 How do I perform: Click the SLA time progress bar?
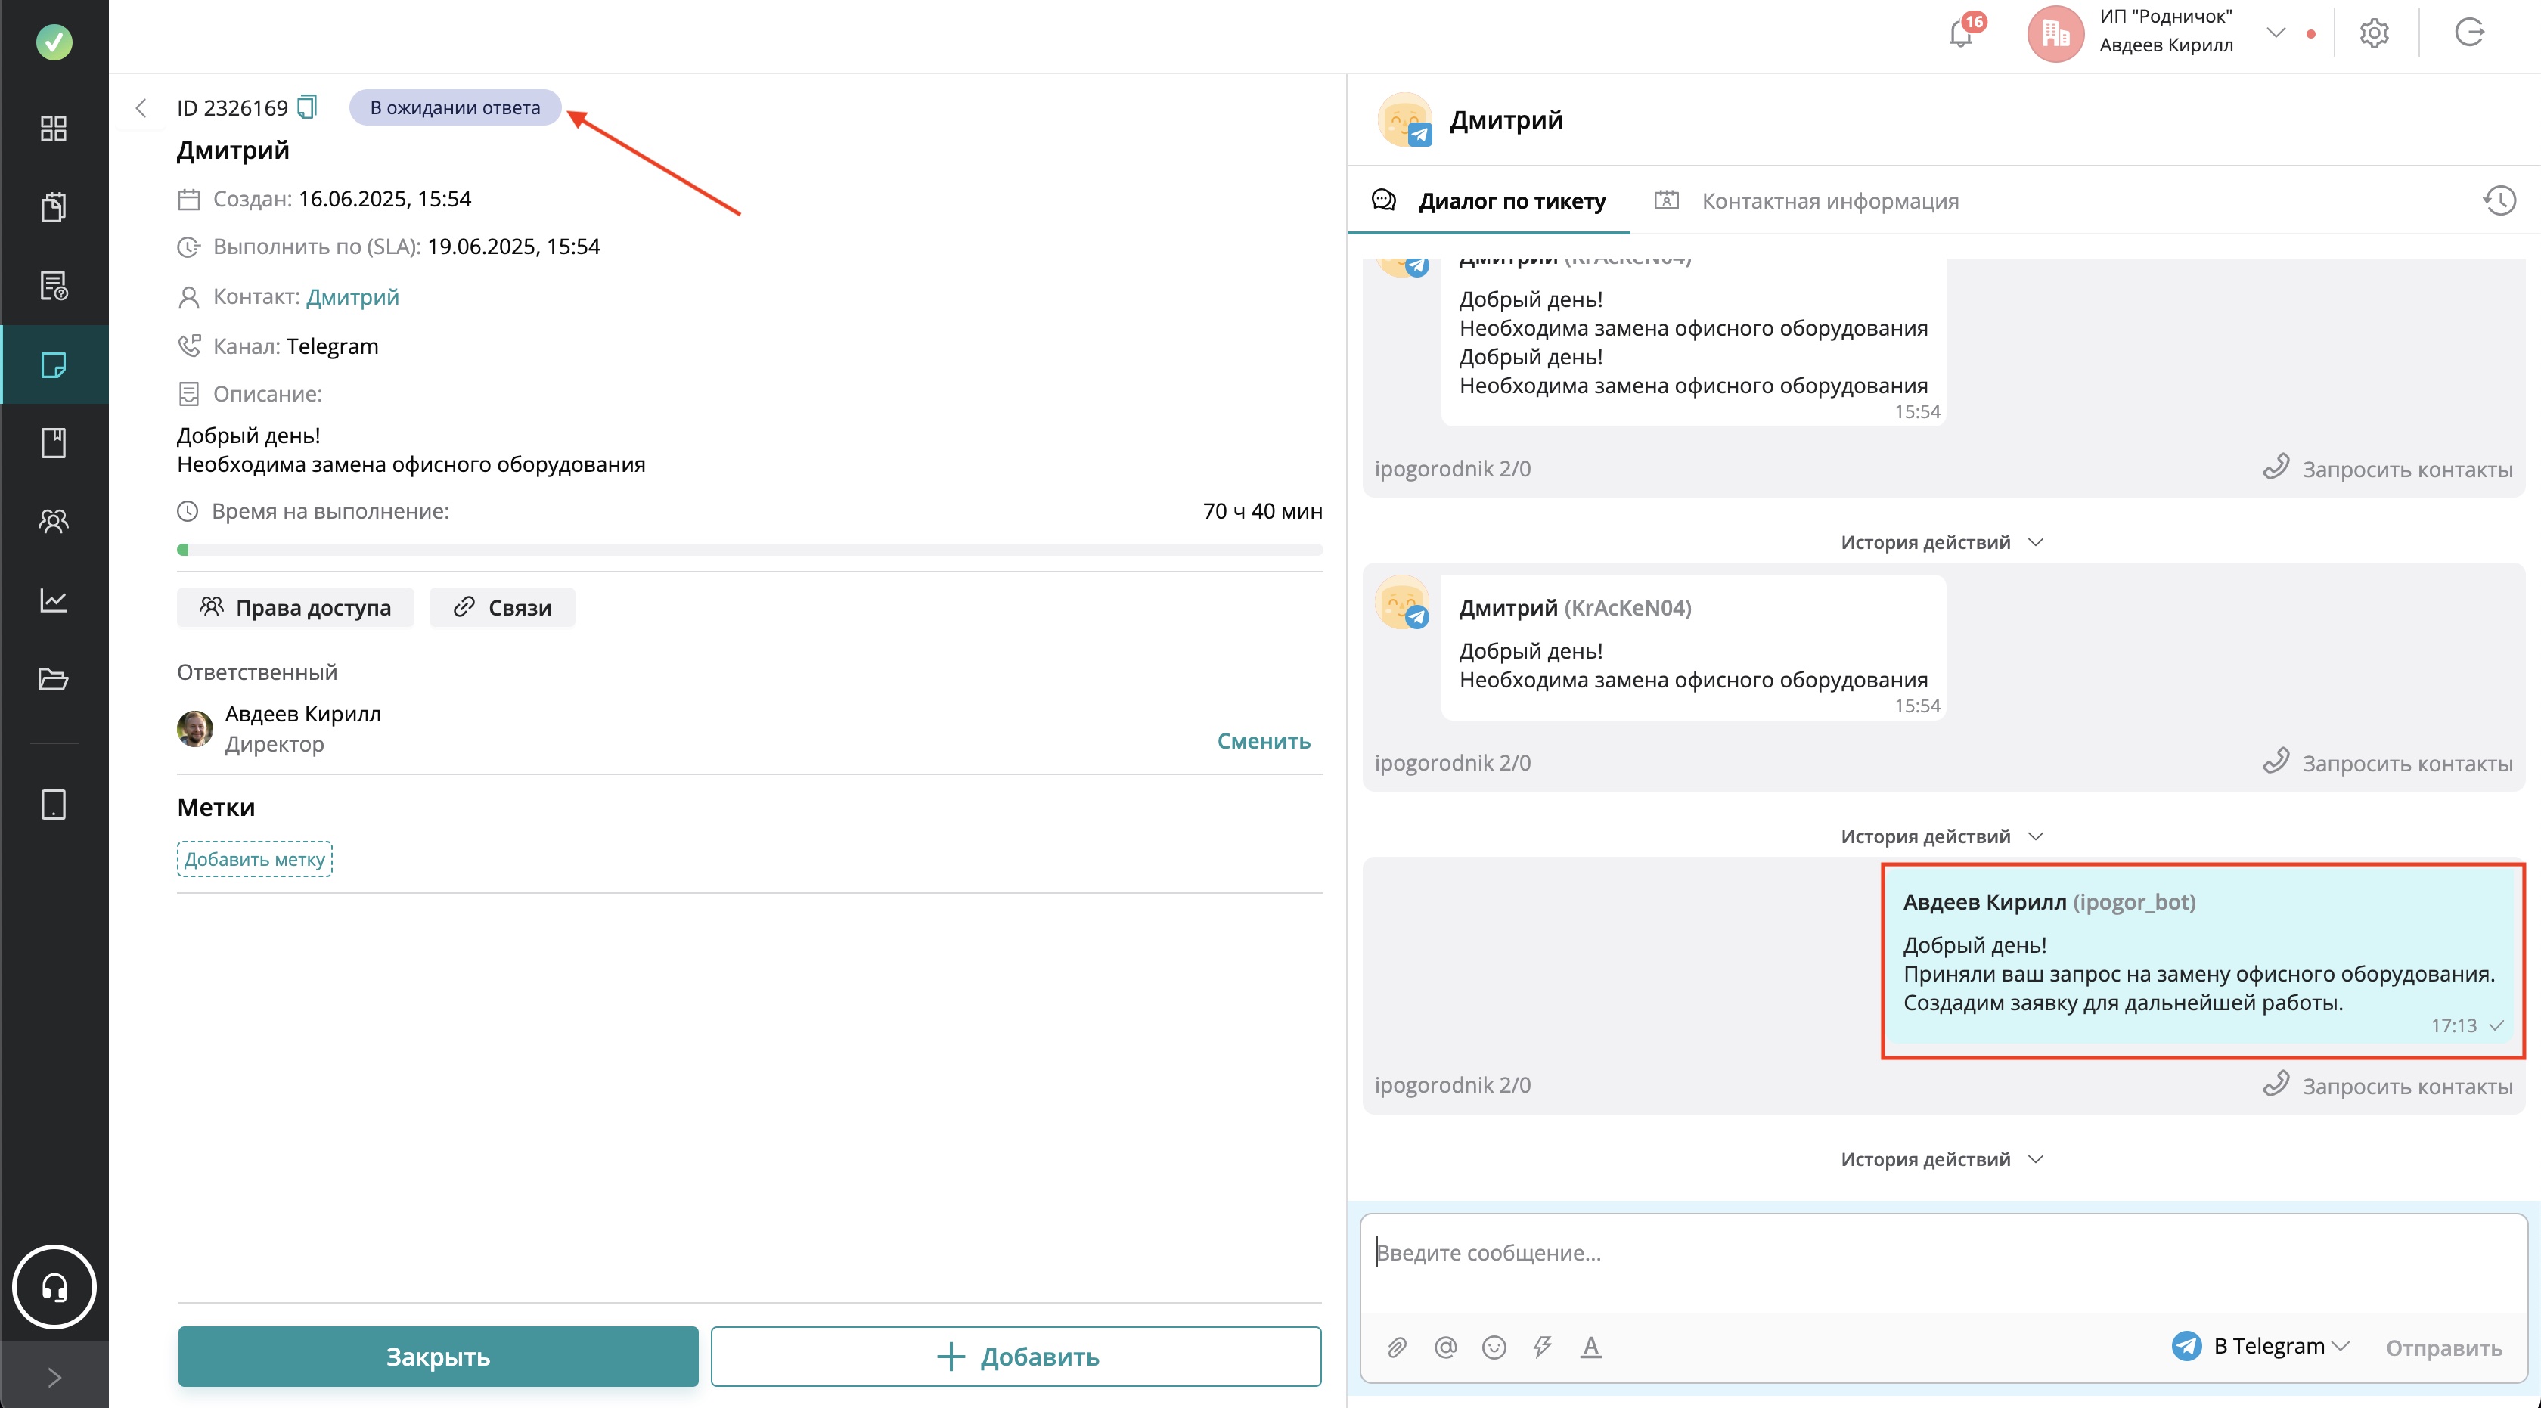[749, 550]
